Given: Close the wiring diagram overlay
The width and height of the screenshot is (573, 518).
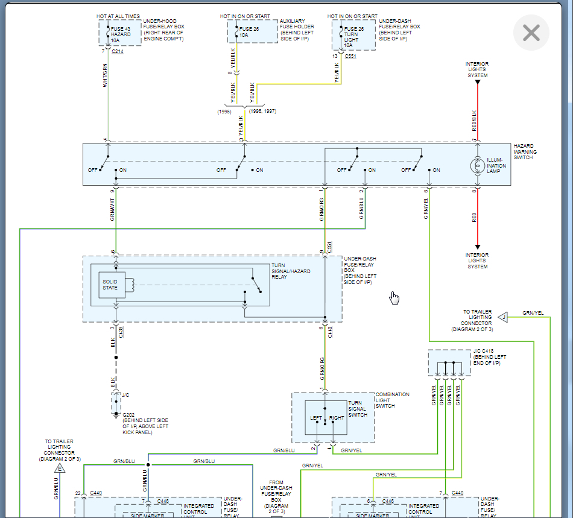Looking at the screenshot, I should point(531,33).
